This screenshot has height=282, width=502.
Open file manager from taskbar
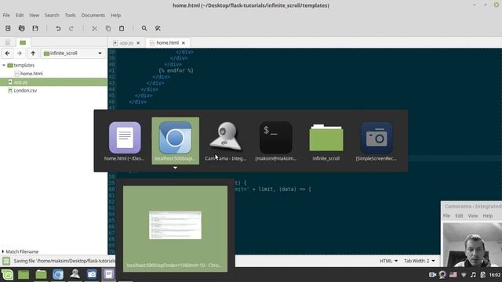pos(41,275)
